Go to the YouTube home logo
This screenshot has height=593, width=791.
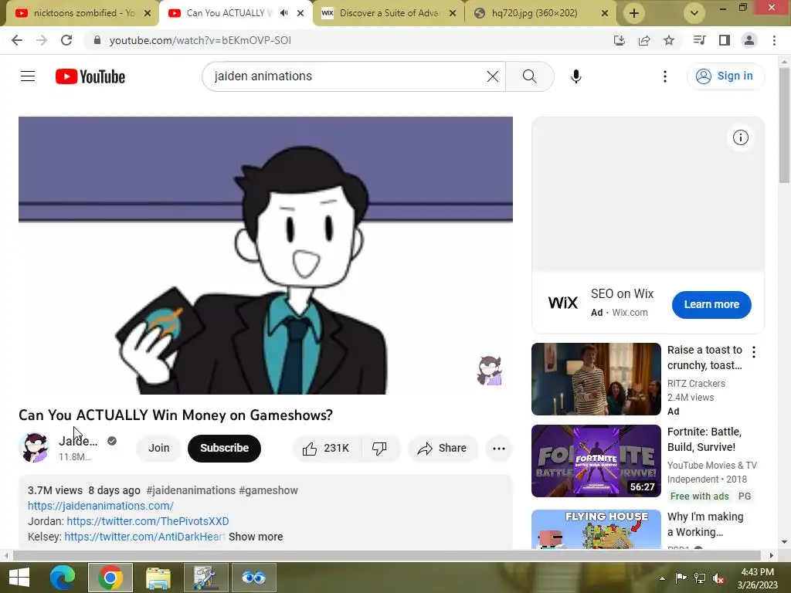pyautogui.click(x=90, y=76)
